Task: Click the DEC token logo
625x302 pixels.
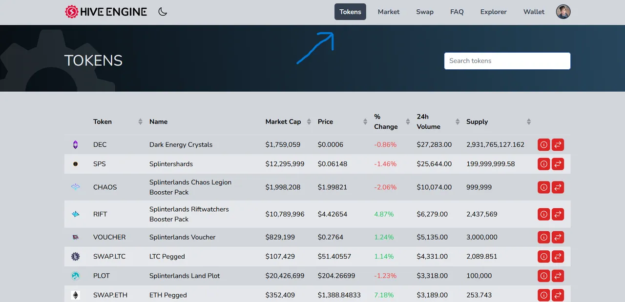Action: point(75,144)
